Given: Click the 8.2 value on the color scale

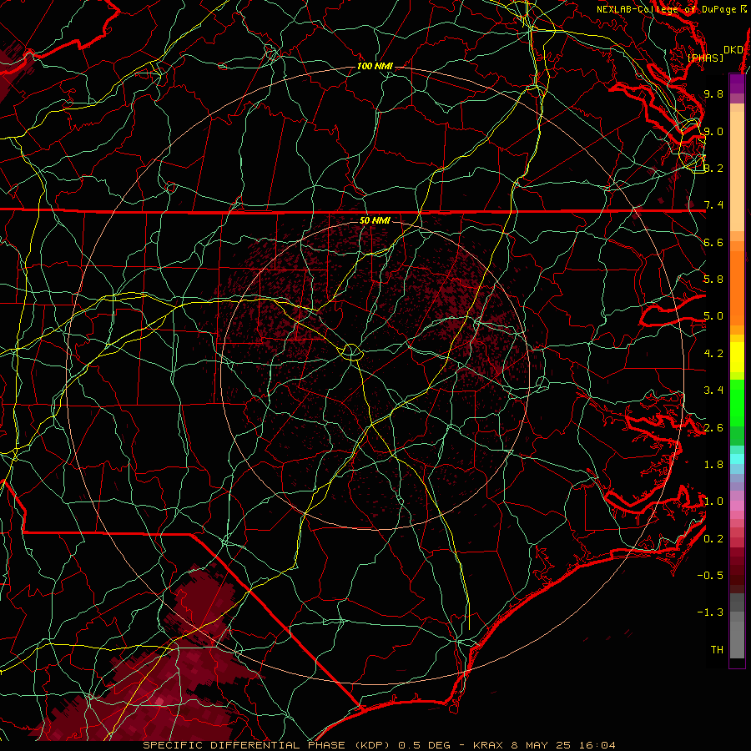Looking at the screenshot, I should [x=713, y=168].
